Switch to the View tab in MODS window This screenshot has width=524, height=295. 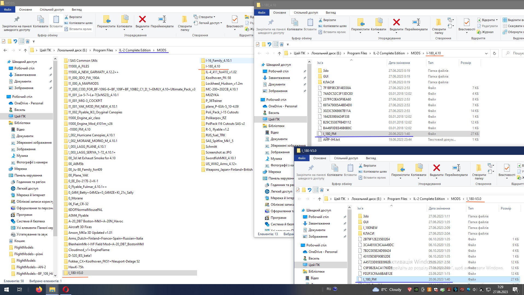[76, 10]
